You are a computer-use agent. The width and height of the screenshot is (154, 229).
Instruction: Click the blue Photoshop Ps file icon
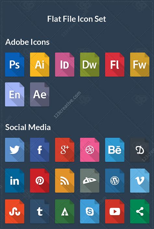point(15,65)
